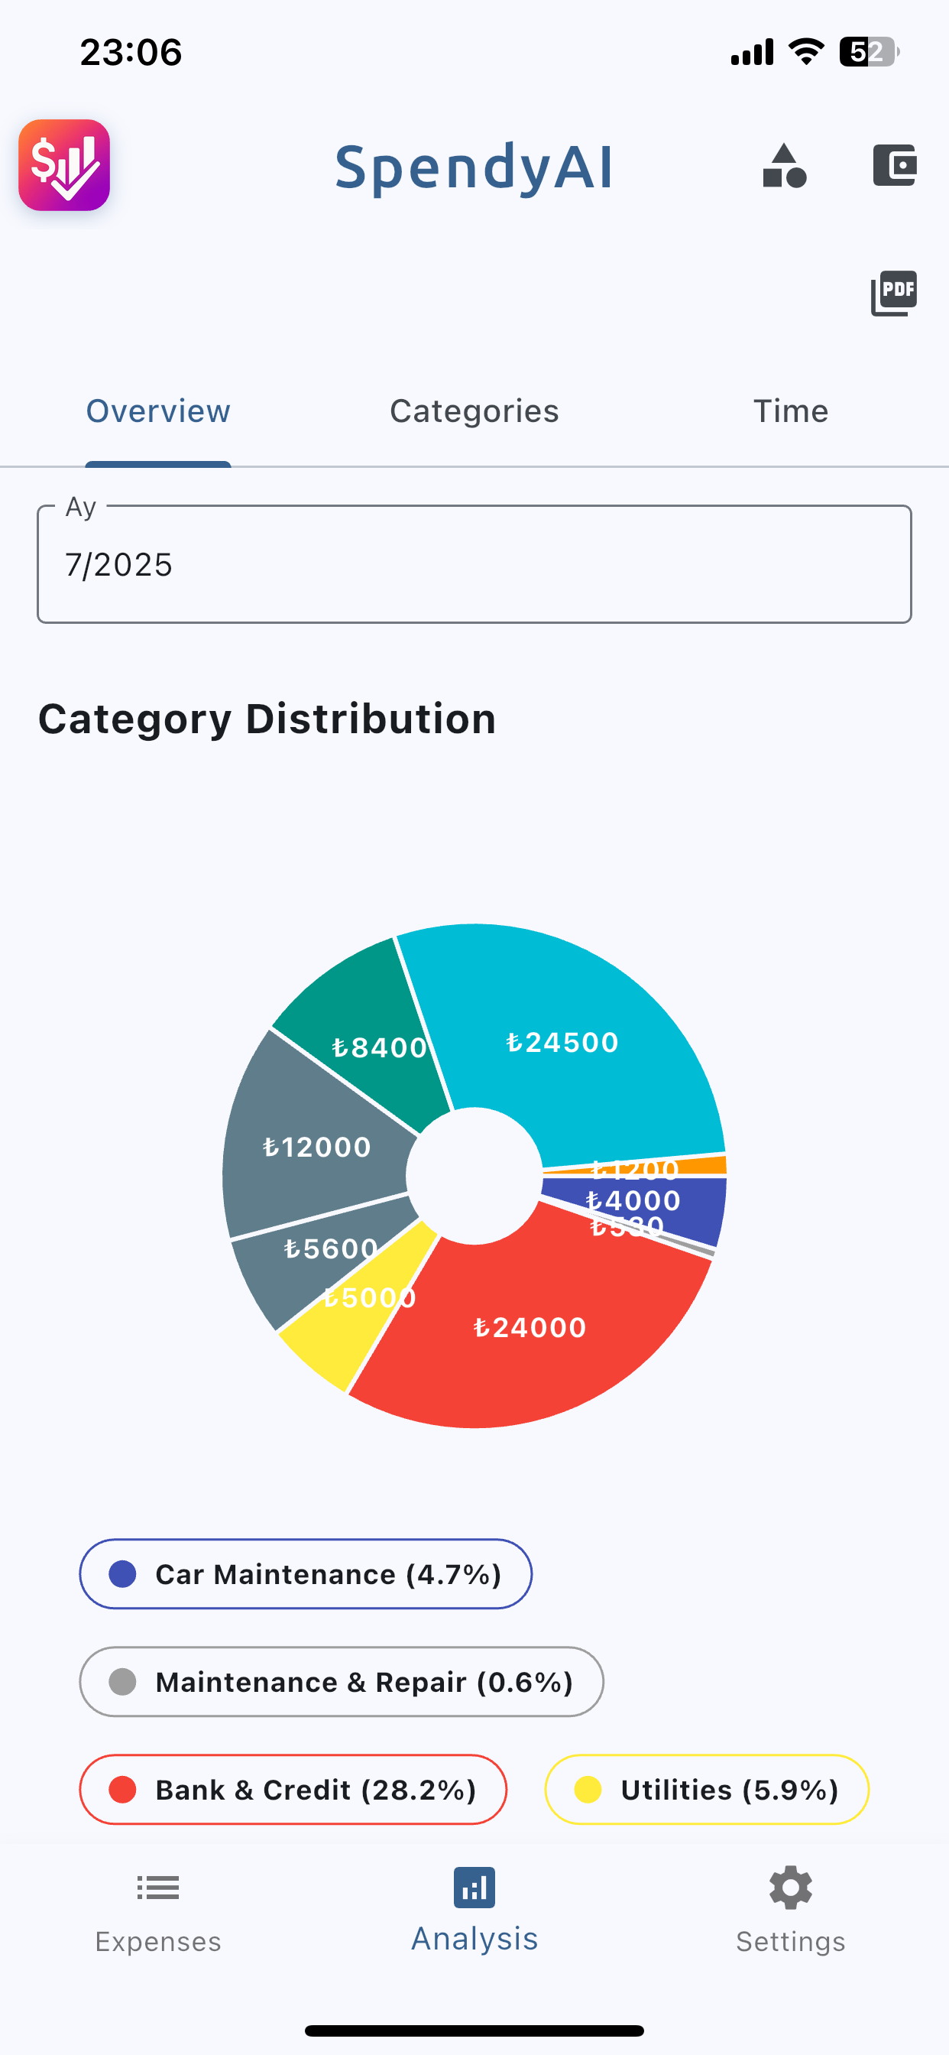Switch to the Categories tab
Viewport: 949px width, 2055px height.
tap(474, 411)
